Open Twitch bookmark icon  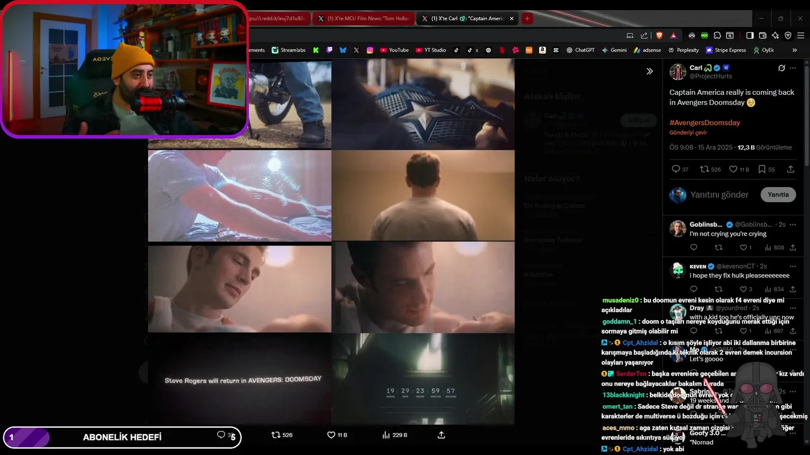(x=329, y=50)
